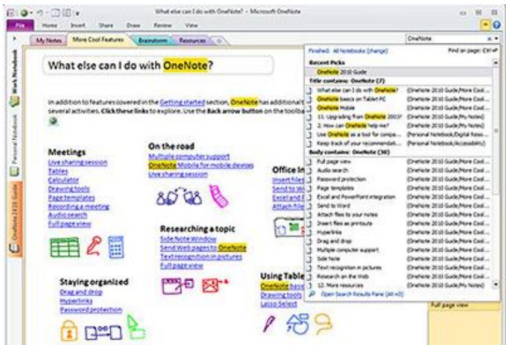Create a new section with the star tab
The height and width of the screenshot is (345, 506).
coord(219,40)
